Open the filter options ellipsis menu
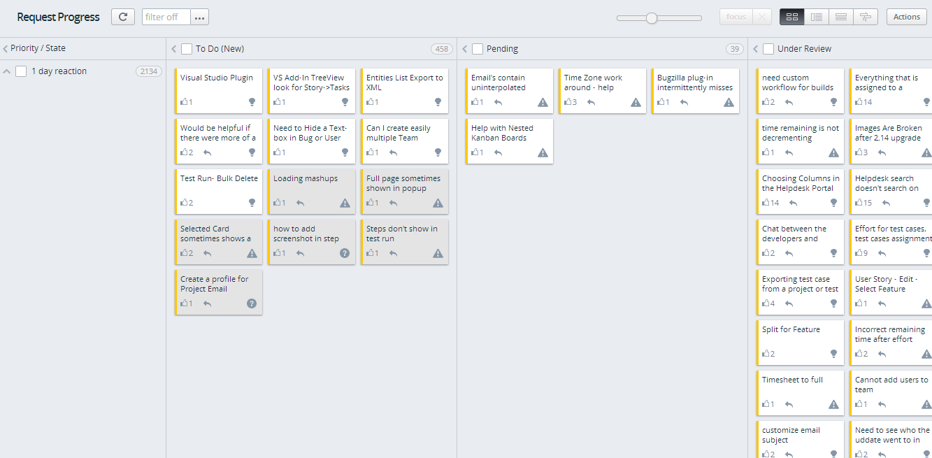Screen dimensions: 932x458 click(199, 17)
